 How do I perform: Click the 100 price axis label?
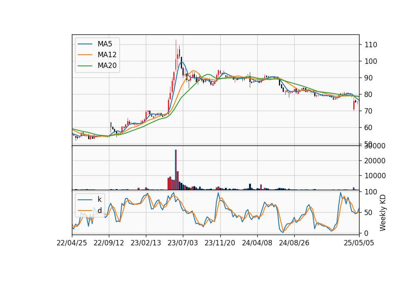coord(371,61)
